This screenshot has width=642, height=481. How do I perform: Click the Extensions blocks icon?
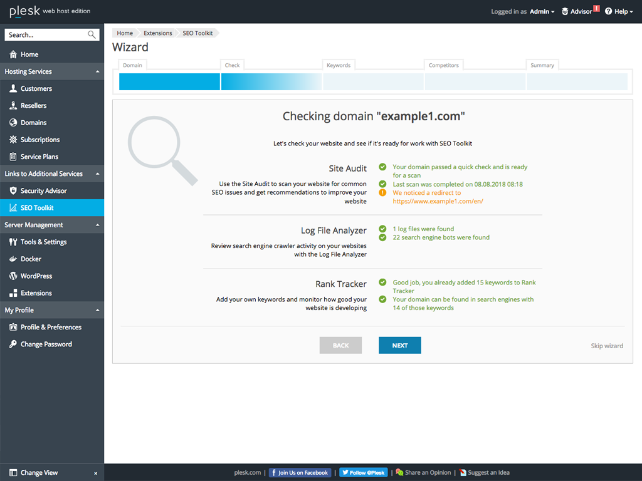point(14,292)
